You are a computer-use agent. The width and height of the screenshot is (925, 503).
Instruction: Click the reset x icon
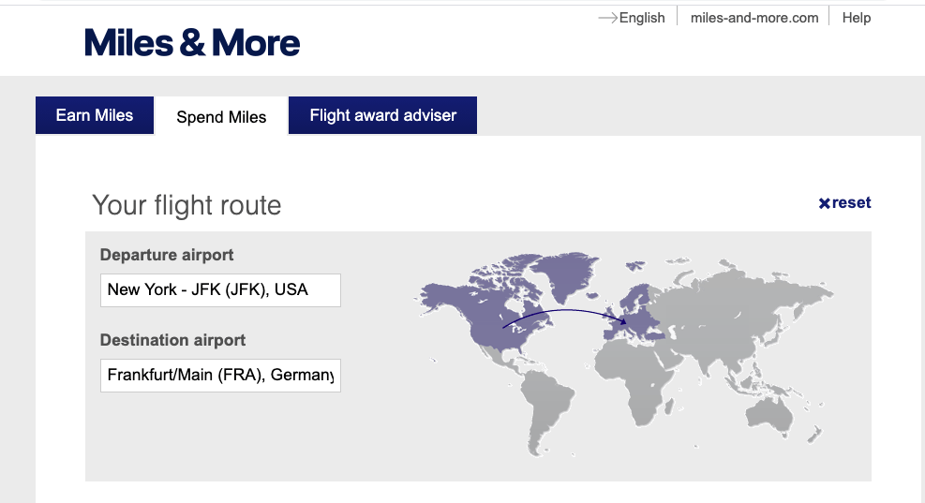824,203
